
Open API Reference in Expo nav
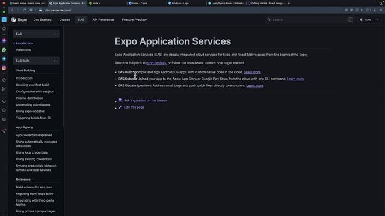click(103, 20)
